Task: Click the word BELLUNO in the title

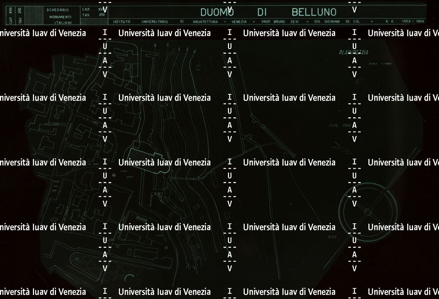Action: tap(314, 12)
